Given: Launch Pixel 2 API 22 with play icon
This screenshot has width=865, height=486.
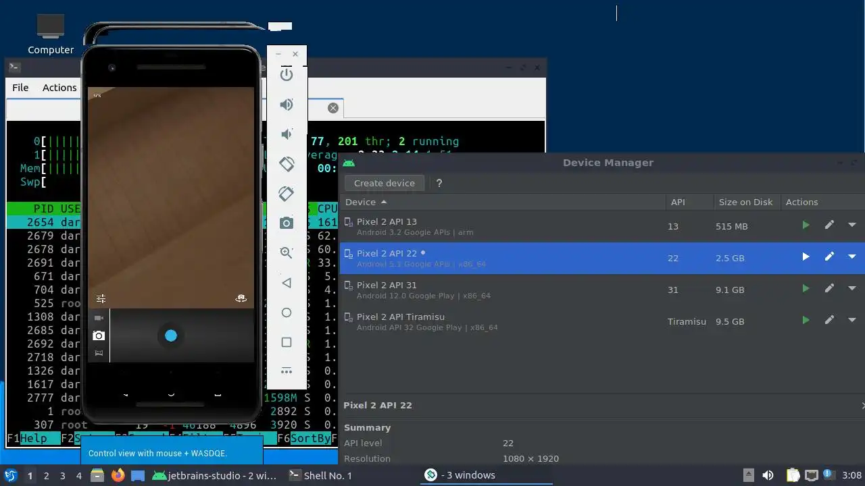Looking at the screenshot, I should [x=806, y=257].
